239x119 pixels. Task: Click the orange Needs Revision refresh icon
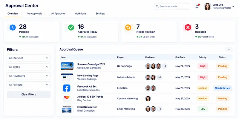point(128,27)
